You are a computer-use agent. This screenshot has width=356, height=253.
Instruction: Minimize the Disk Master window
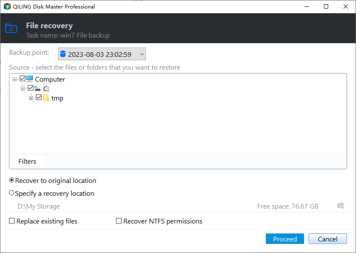pos(307,6)
